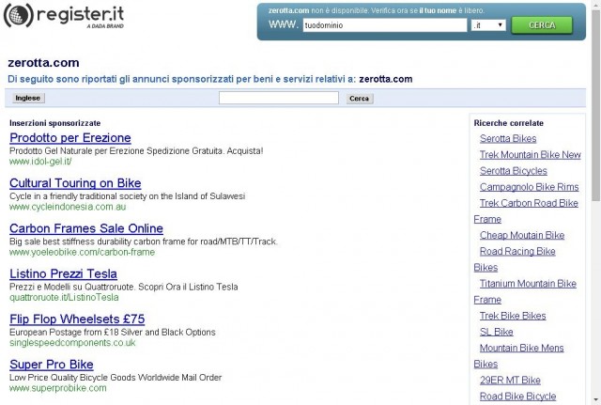The image size is (601, 405).
Task: Open related search Mountain Bike Mens
Action: [x=522, y=348]
